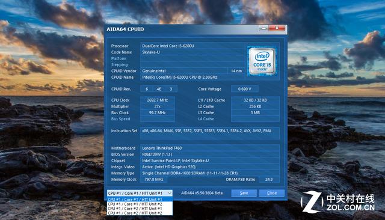Viewport: 385px width, 220px height.
Task: Click the Processor value DualCore Intel Core i5-6200U
Action: [192, 46]
